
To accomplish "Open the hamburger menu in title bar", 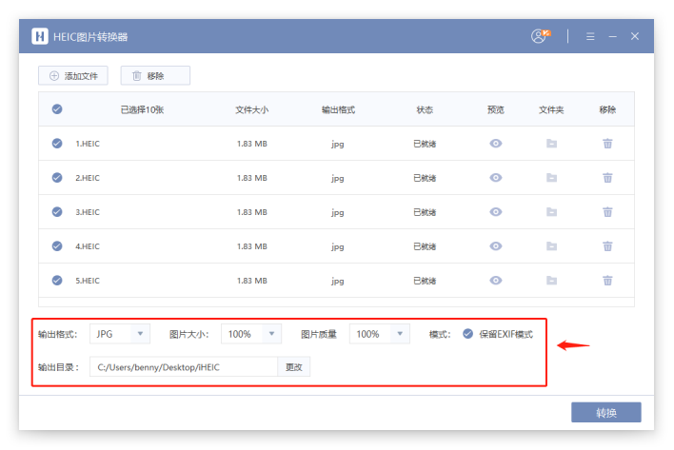I will (x=590, y=36).
